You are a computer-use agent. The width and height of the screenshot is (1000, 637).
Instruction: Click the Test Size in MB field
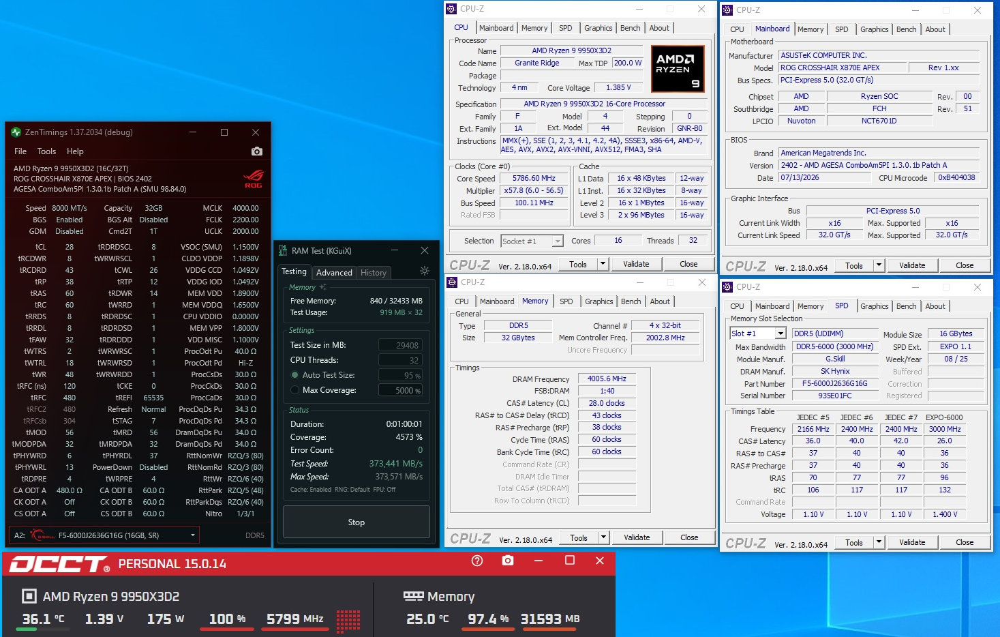coord(401,345)
